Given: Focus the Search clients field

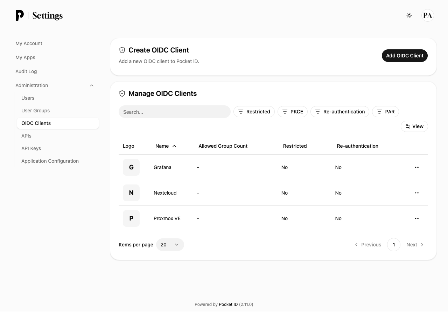Looking at the screenshot, I should pos(175,112).
